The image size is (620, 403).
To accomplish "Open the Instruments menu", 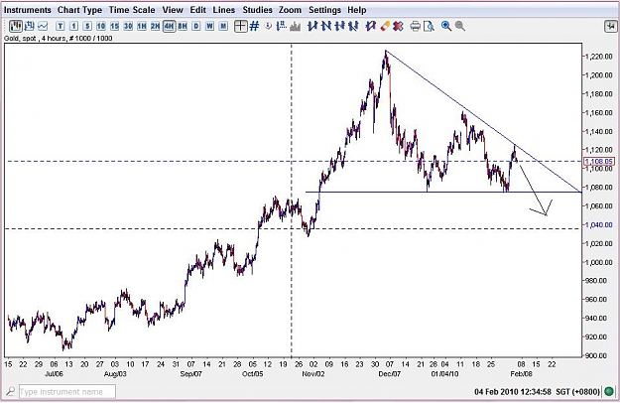I will click(x=28, y=10).
